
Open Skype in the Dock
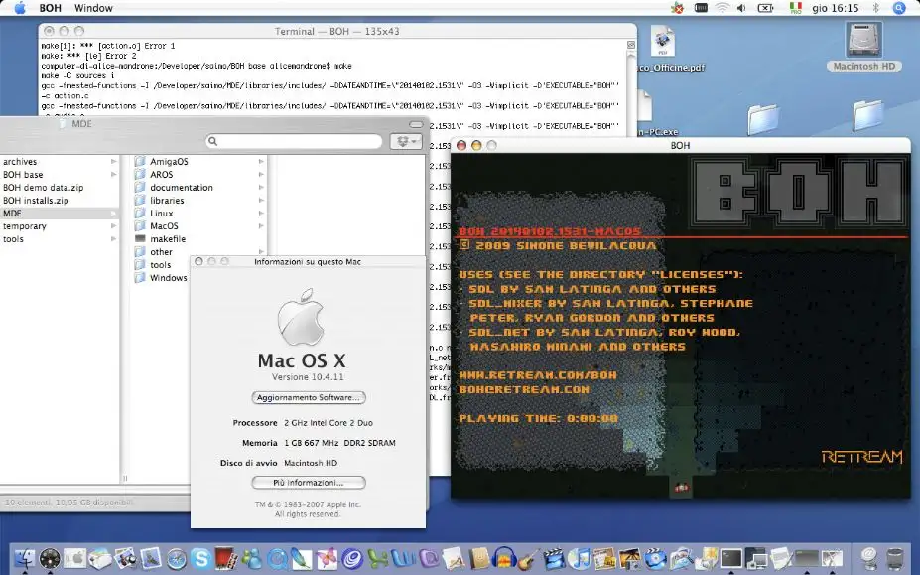pyautogui.click(x=200, y=558)
